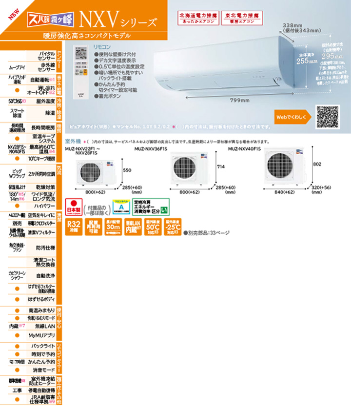
Task: Click orange dot beside 消音モード
Action: tap(18, 370)
